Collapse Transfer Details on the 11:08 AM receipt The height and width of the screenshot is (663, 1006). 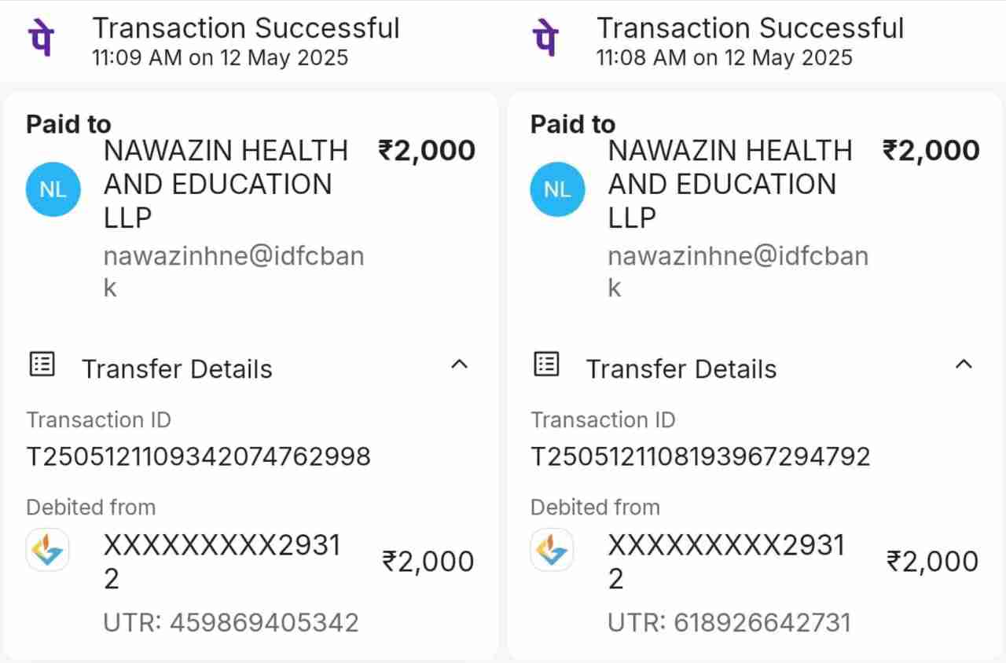click(963, 364)
